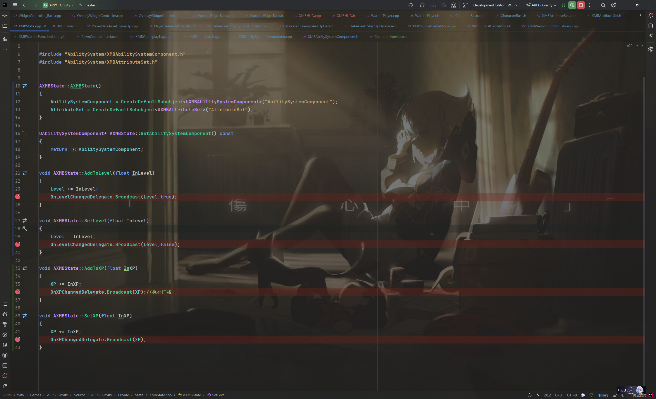Stop the debug session with red button
Image resolution: width=656 pixels, height=399 pixels.
581,5
